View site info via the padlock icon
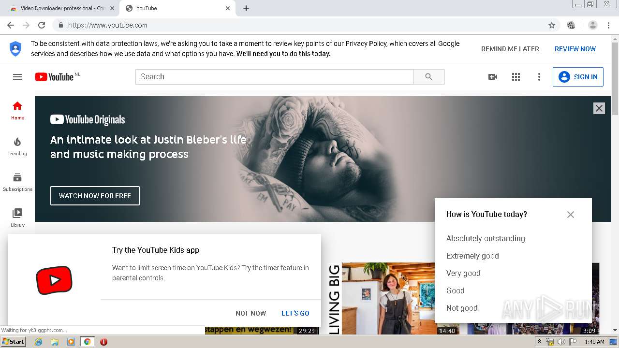Screen dimensions: 619x348 61,25
